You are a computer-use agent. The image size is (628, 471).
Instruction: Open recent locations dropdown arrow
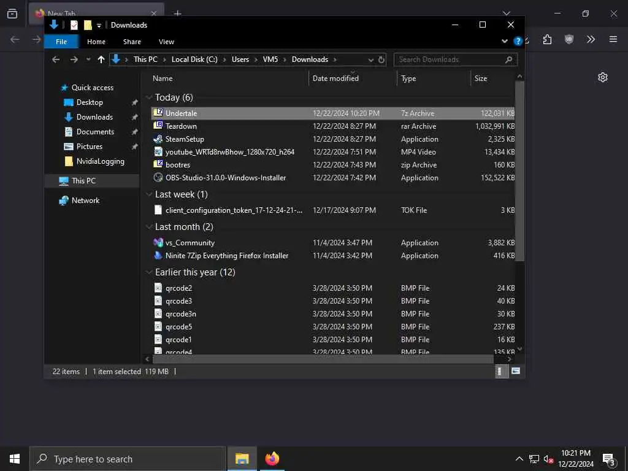pyautogui.click(x=88, y=59)
